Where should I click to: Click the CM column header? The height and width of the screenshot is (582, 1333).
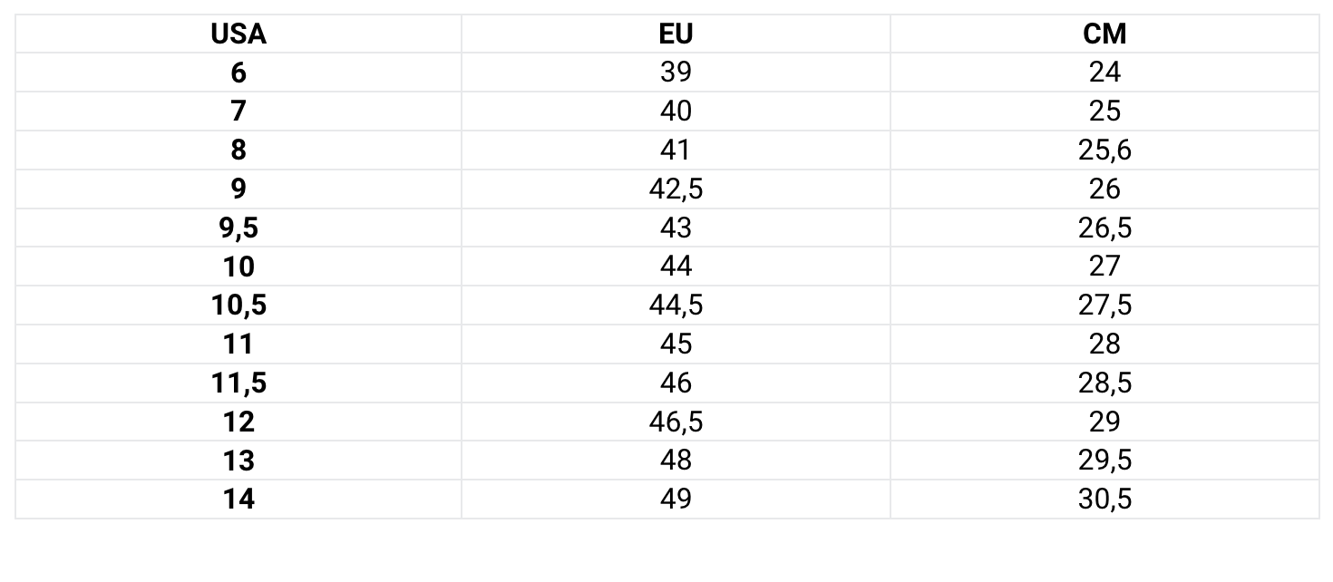point(1104,34)
